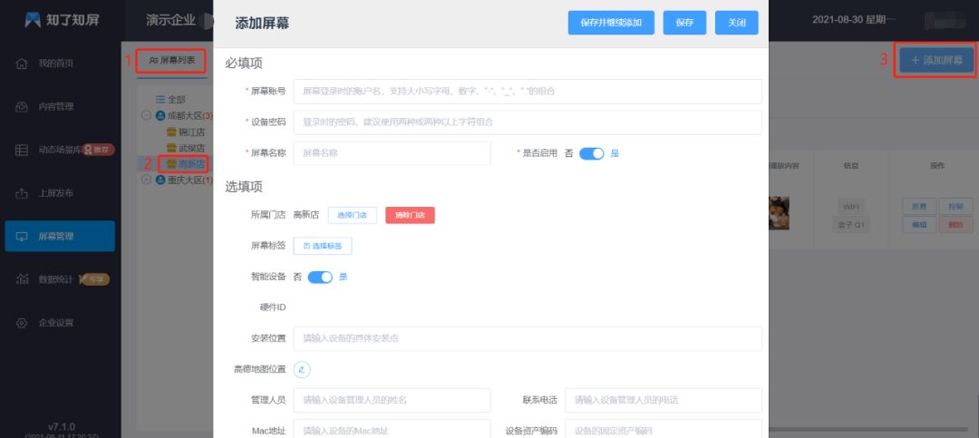
Task: Focus the 安装位置 input field
Action: [528, 338]
